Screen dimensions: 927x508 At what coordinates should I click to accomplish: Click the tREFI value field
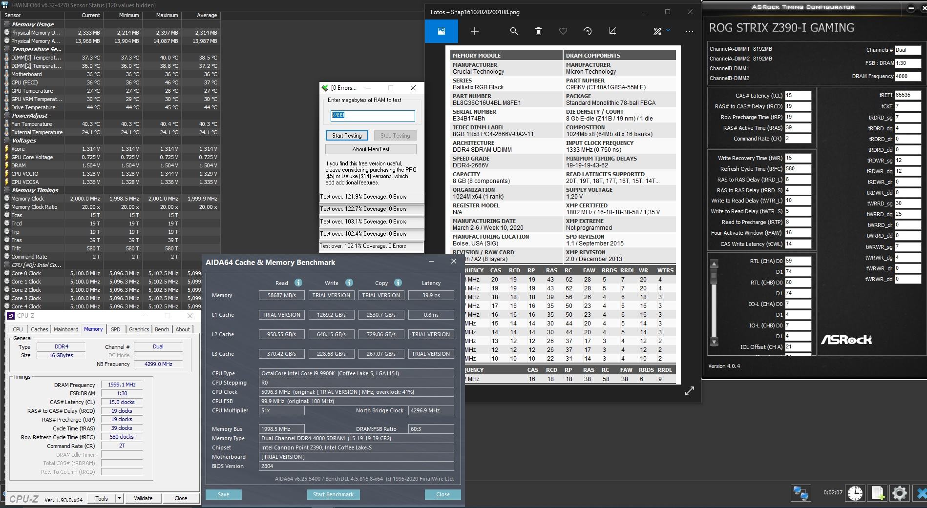click(908, 95)
